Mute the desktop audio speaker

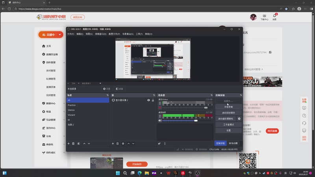pyautogui.click(x=160, y=121)
